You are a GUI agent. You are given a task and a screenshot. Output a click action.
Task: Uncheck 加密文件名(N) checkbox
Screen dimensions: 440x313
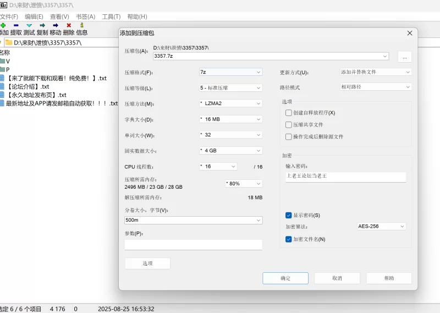(288, 239)
